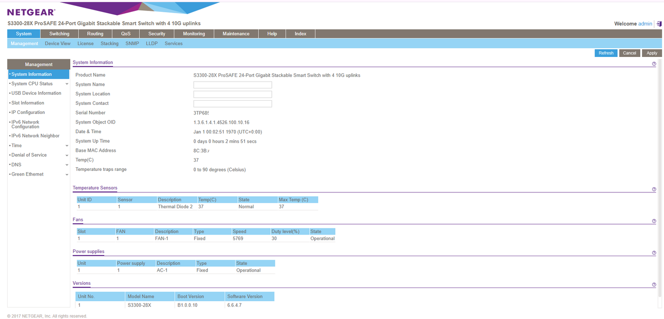Viewport: 664px width, 319px height.
Task: Open the QoS main tab
Action: pyautogui.click(x=126, y=34)
